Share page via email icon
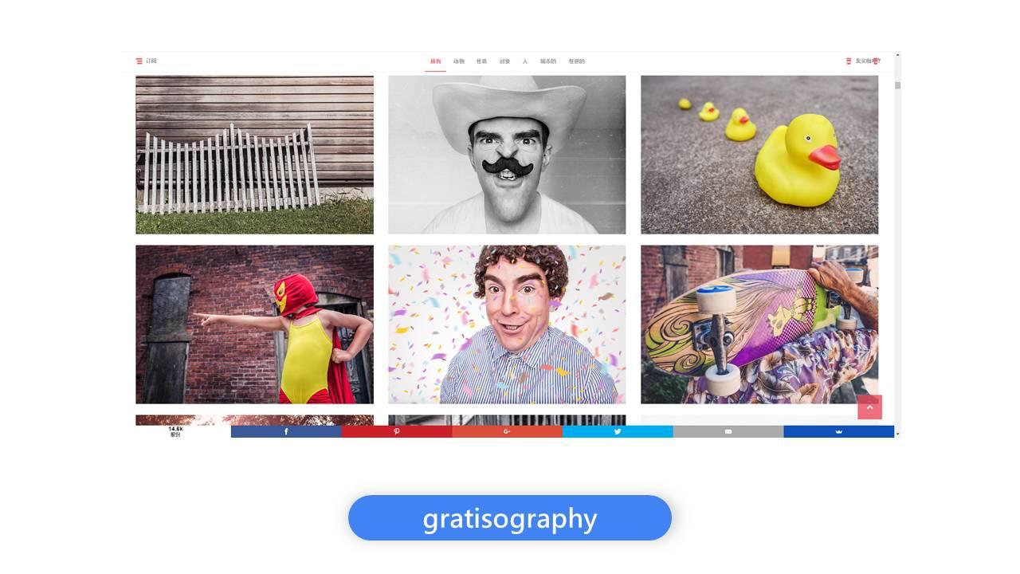 pos(728,431)
